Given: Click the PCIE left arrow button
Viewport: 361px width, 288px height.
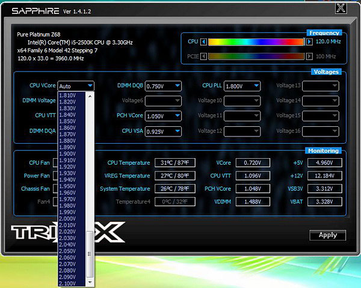Looking at the screenshot, I should coord(203,57).
